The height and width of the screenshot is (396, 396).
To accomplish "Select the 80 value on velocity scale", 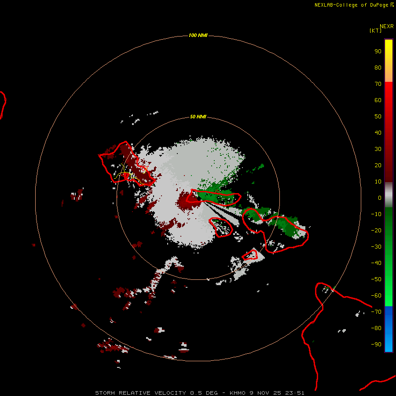I will 378,68.
